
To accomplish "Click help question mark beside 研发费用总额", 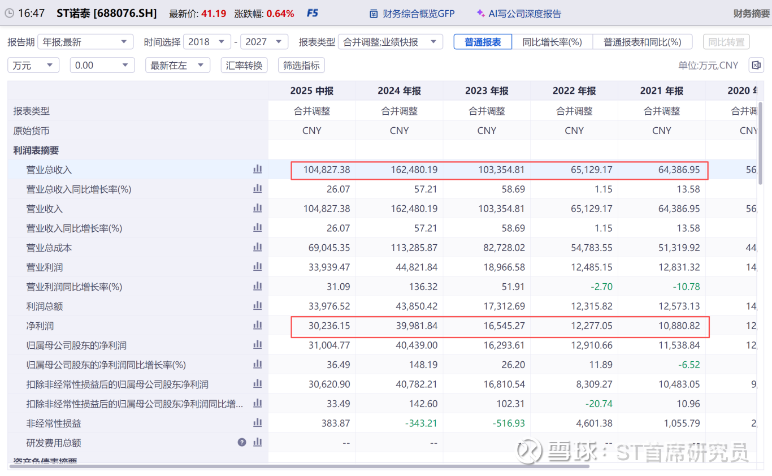I will coord(242,443).
